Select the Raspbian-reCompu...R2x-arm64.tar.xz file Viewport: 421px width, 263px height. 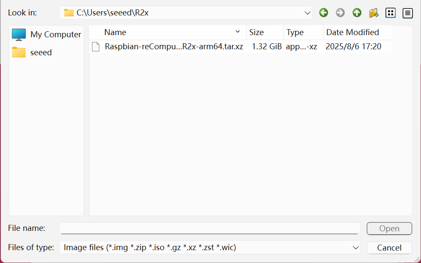174,47
